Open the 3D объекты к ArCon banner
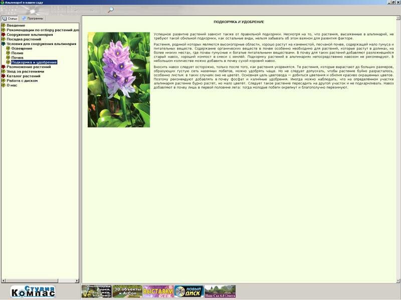 pyautogui.click(x=127, y=291)
